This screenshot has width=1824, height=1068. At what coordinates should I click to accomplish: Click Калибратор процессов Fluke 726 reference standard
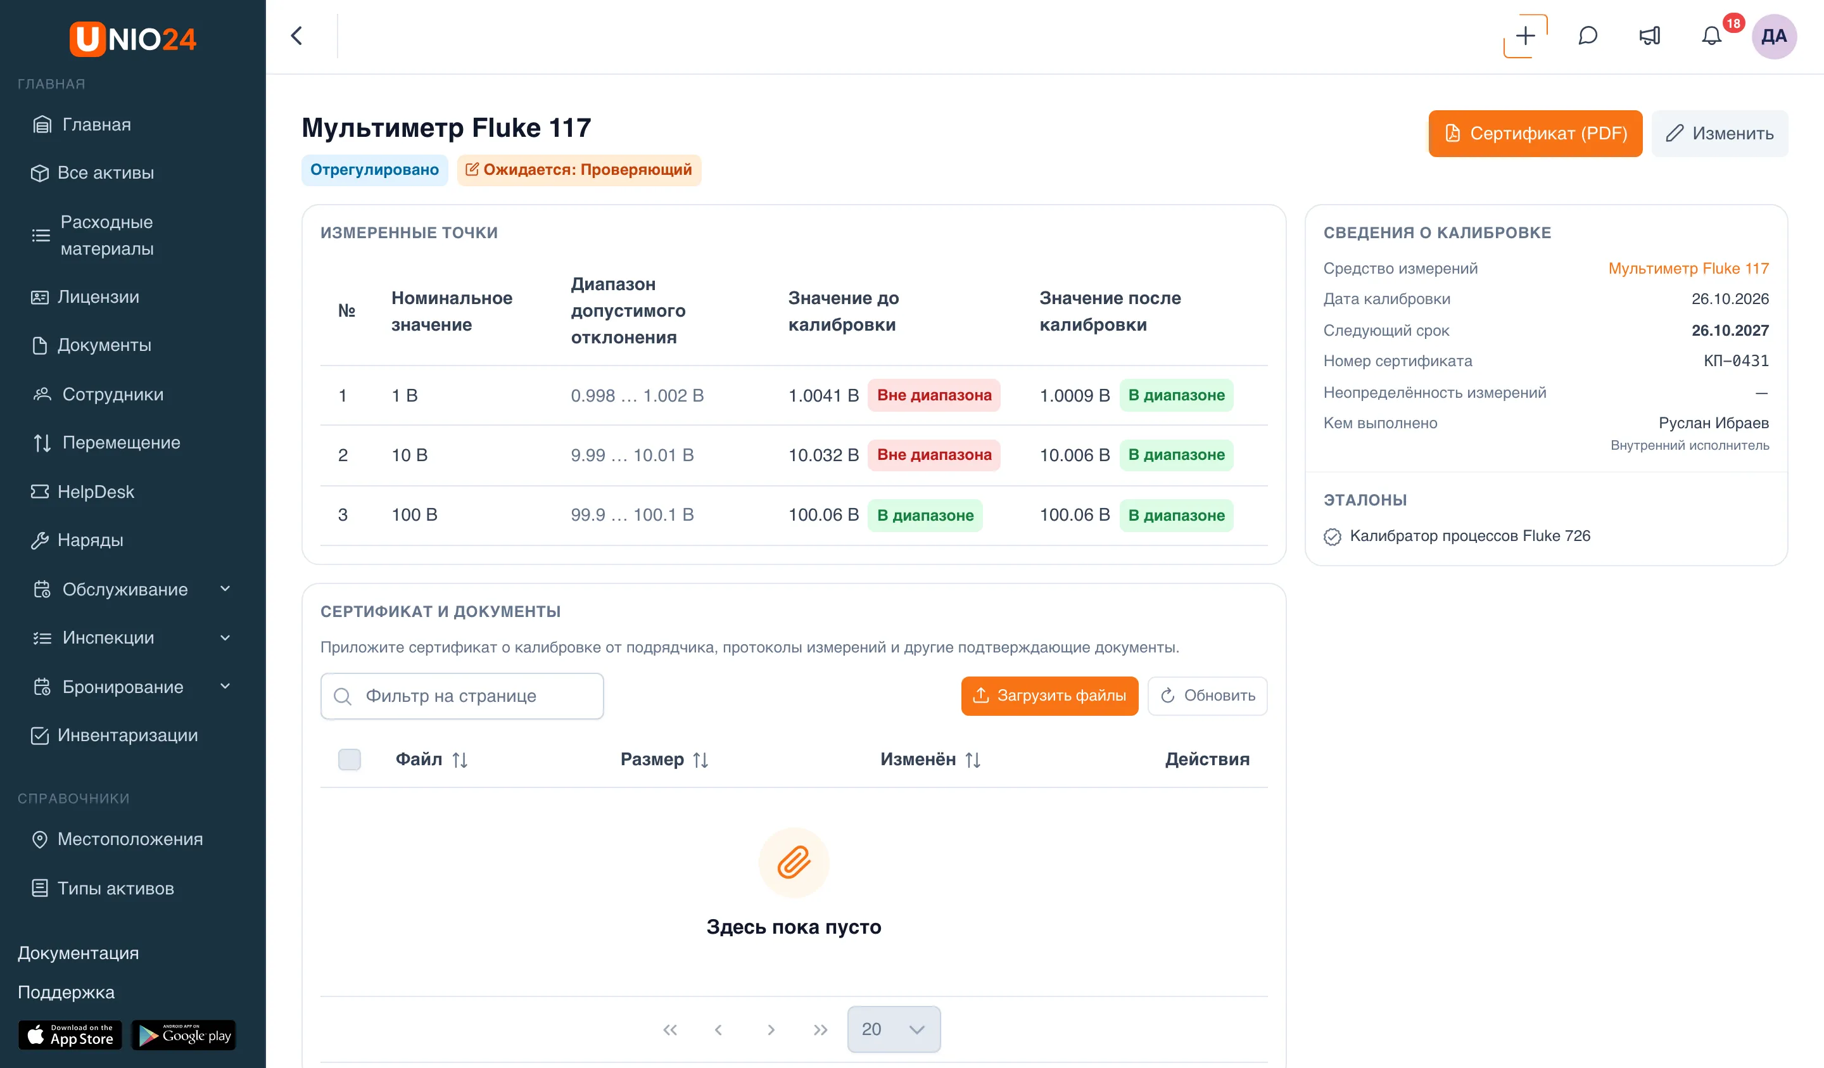[x=1469, y=536]
